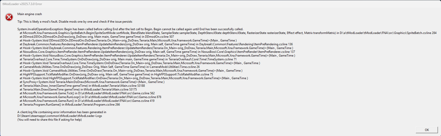The height and width of the screenshot is (136, 441).
Task: Select the System.InvalidOperationException message line
Action: 130,29
